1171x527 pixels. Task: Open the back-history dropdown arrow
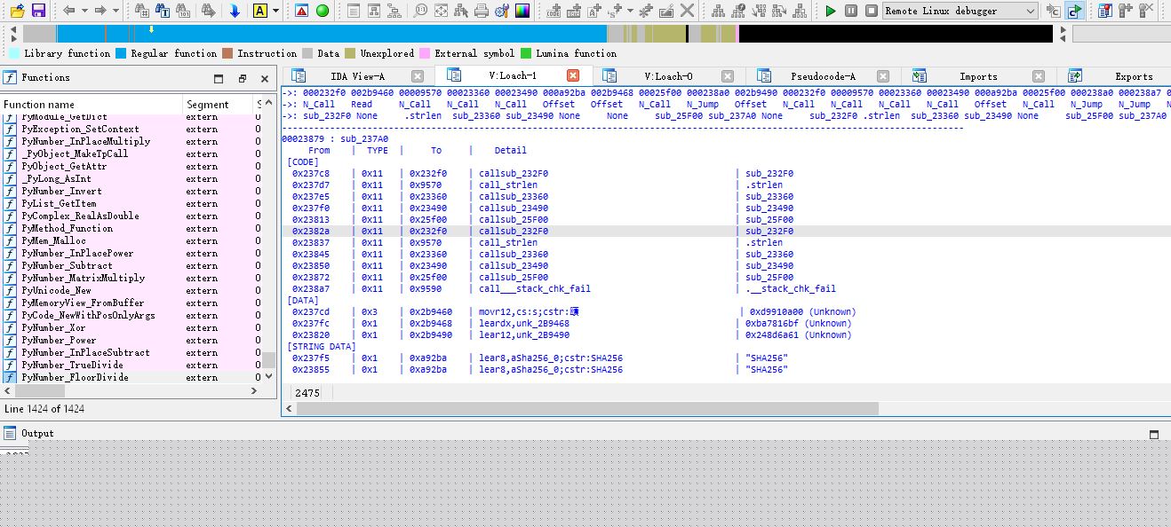[x=84, y=11]
